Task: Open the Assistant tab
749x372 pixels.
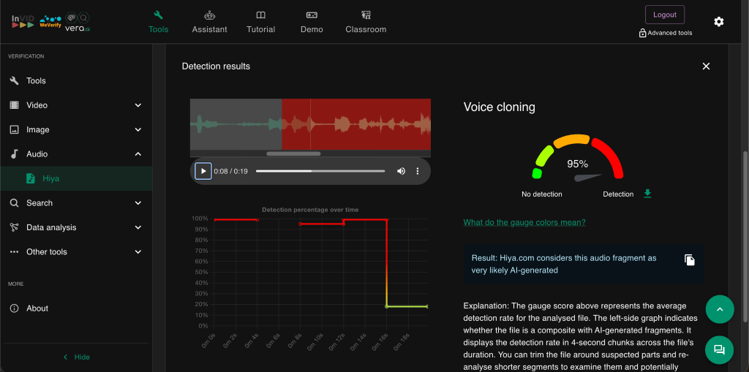Action: click(x=209, y=22)
